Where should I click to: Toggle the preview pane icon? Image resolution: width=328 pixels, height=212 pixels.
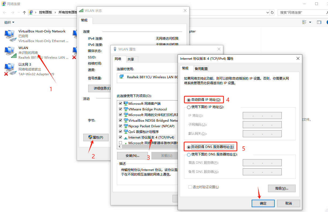tap(319, 22)
